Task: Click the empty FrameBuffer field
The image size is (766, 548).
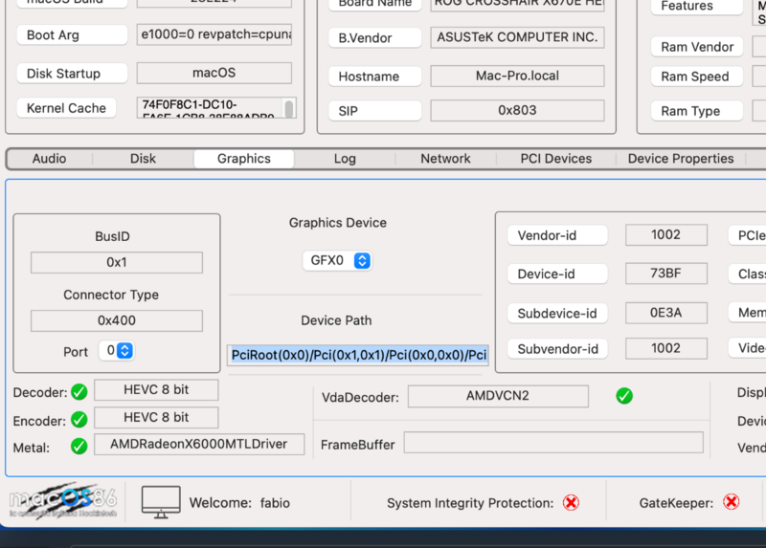Action: pos(553,443)
